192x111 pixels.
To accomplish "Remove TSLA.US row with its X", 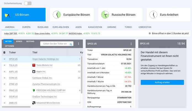I will (4, 65).
